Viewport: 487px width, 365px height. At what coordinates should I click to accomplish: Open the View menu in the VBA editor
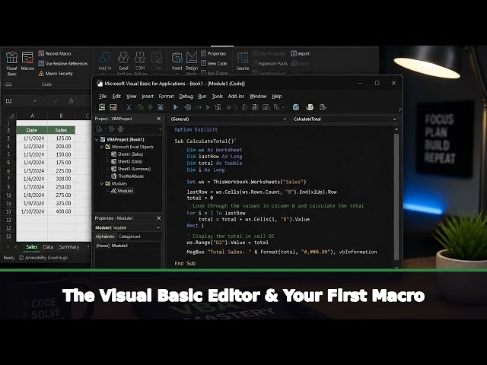(x=132, y=97)
